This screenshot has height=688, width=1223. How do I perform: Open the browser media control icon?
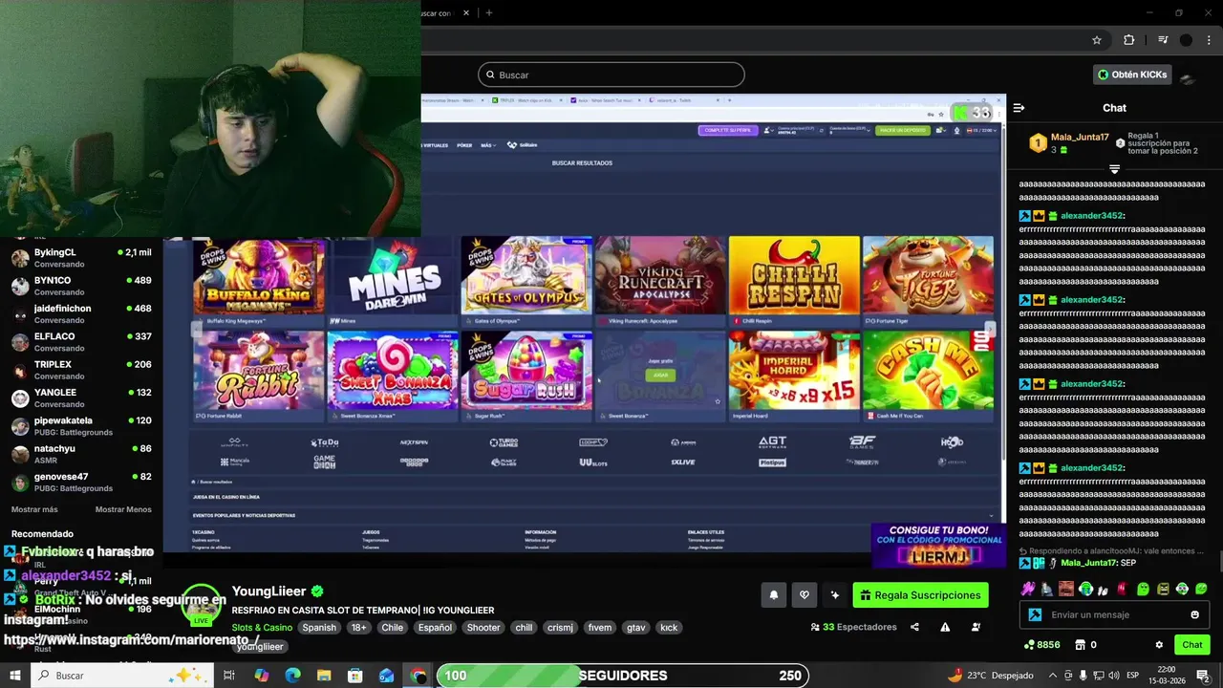click(x=1162, y=40)
